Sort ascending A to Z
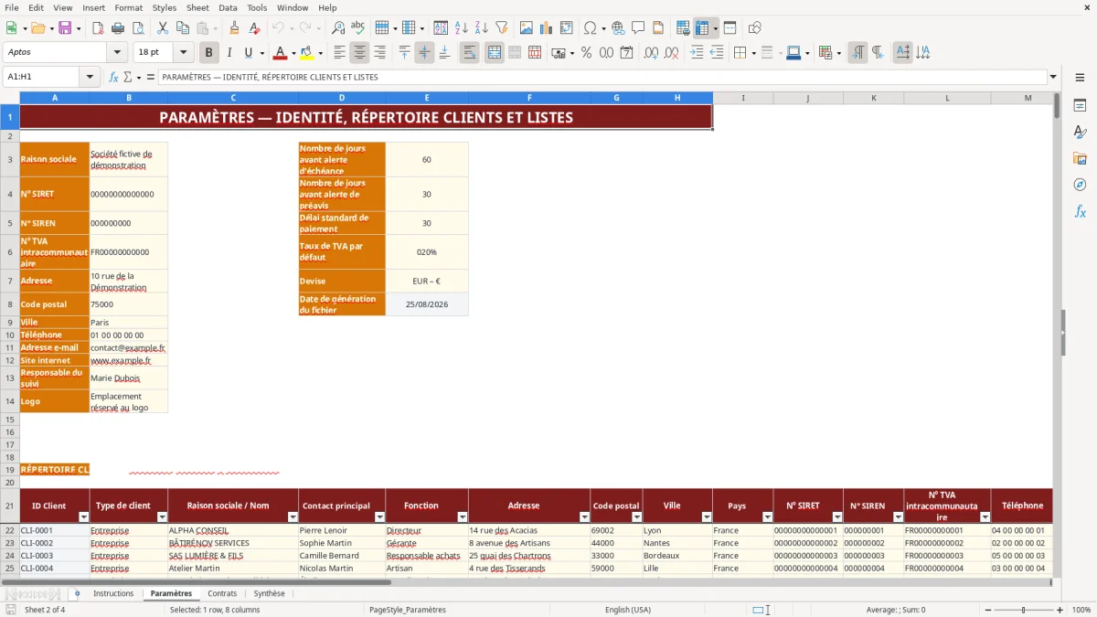The height and width of the screenshot is (617, 1097). tap(462, 28)
